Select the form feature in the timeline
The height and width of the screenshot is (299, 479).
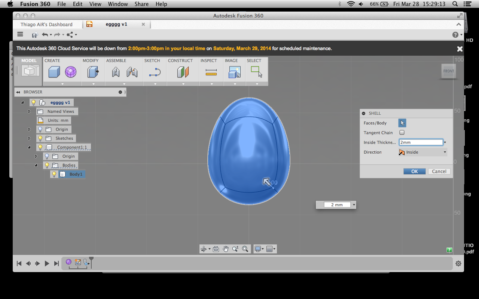pyautogui.click(x=69, y=262)
